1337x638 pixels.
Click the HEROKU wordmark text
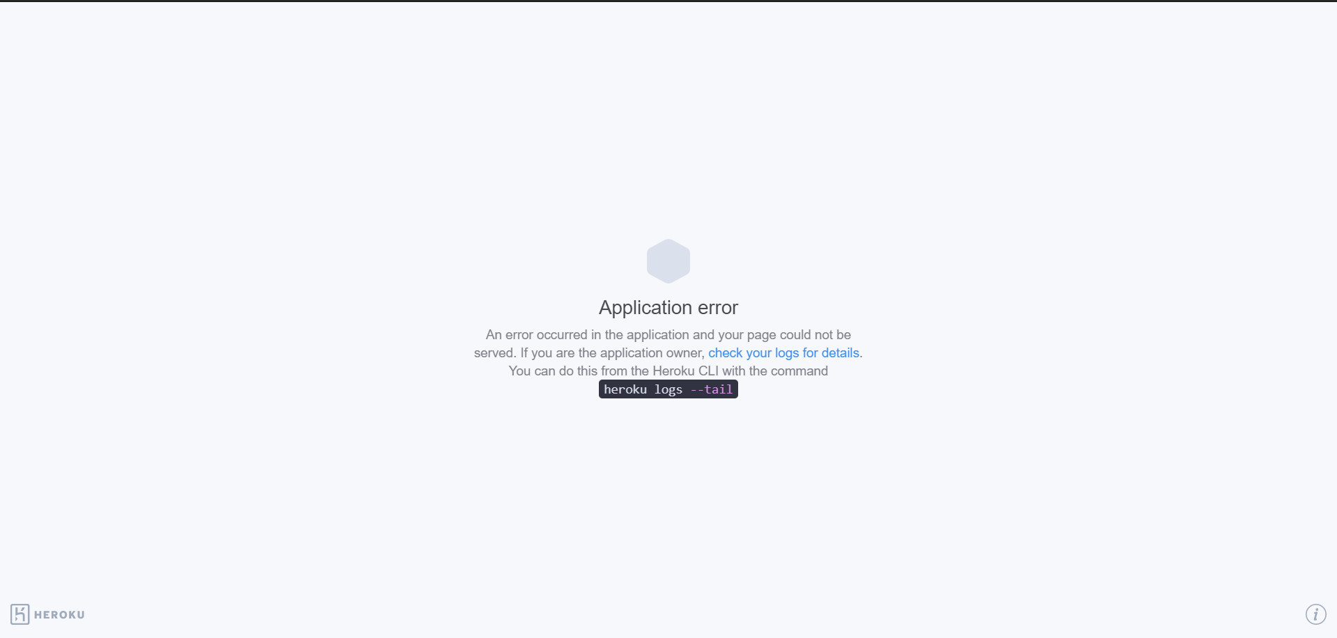(59, 615)
